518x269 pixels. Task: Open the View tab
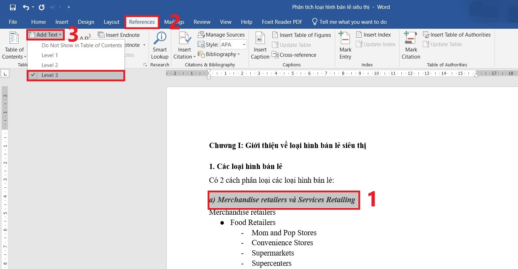(226, 22)
